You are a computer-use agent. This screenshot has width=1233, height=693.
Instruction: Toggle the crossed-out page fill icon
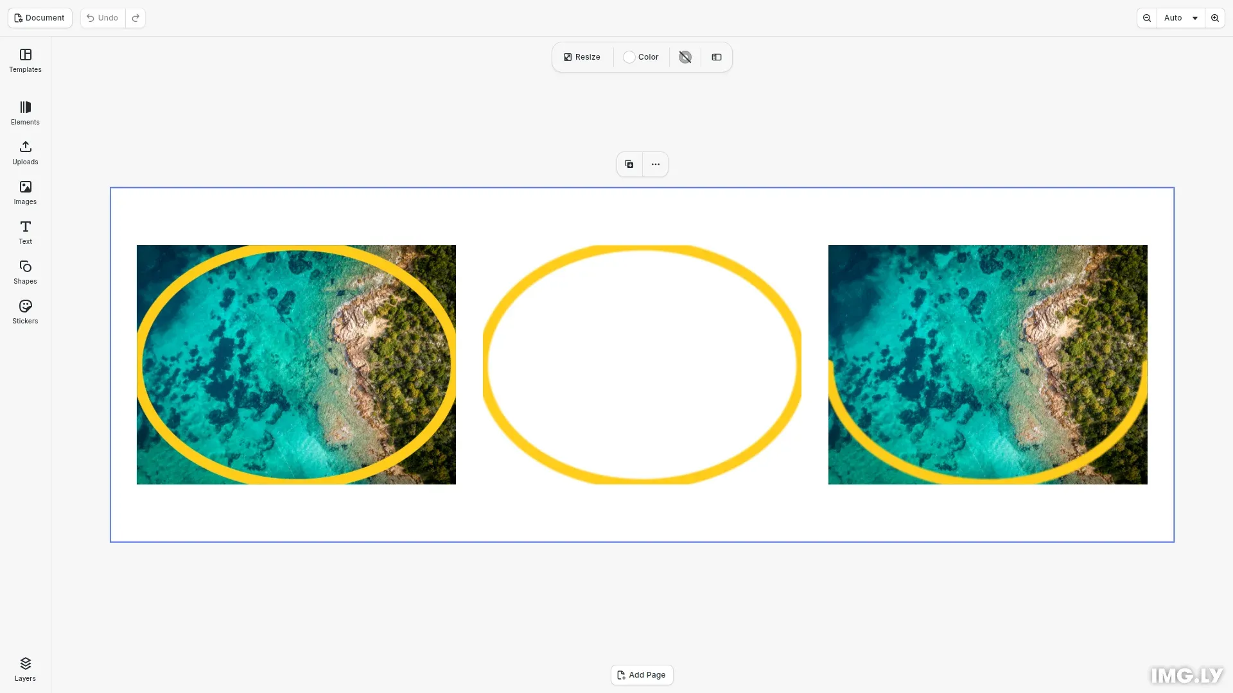685,57
